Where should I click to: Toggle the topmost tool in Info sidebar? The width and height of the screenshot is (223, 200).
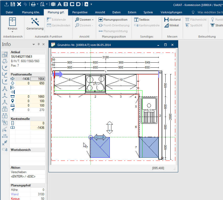click(x=5, y=54)
